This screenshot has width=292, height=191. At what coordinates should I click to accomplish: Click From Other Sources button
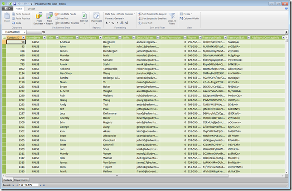(x=67, y=23)
